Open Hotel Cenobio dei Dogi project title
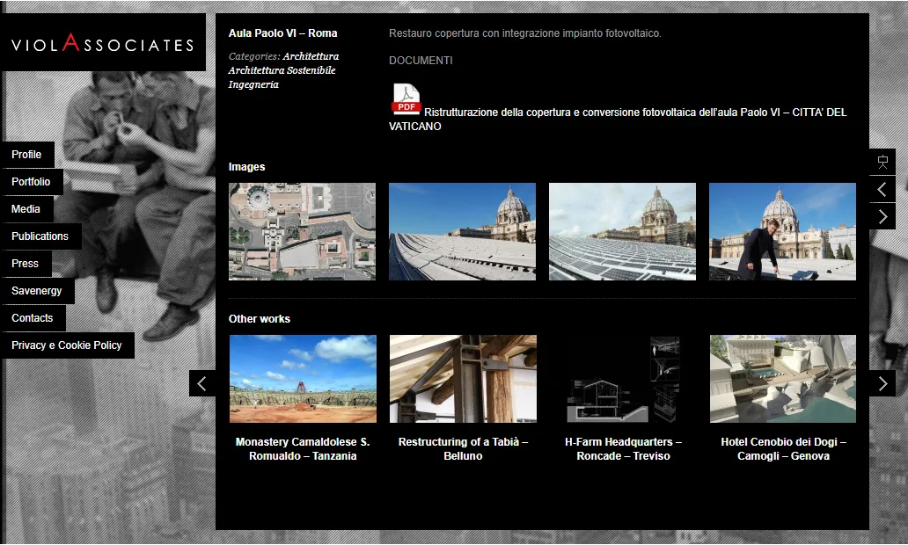908x545 pixels. [783, 449]
